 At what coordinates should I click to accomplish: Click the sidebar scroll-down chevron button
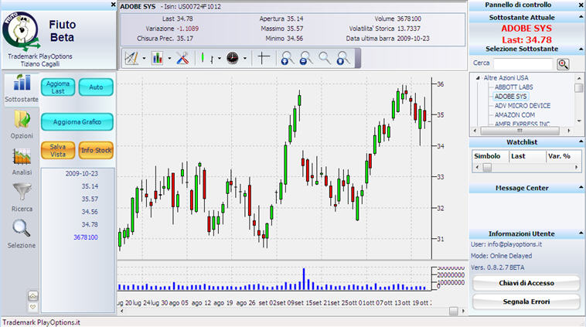(33, 307)
